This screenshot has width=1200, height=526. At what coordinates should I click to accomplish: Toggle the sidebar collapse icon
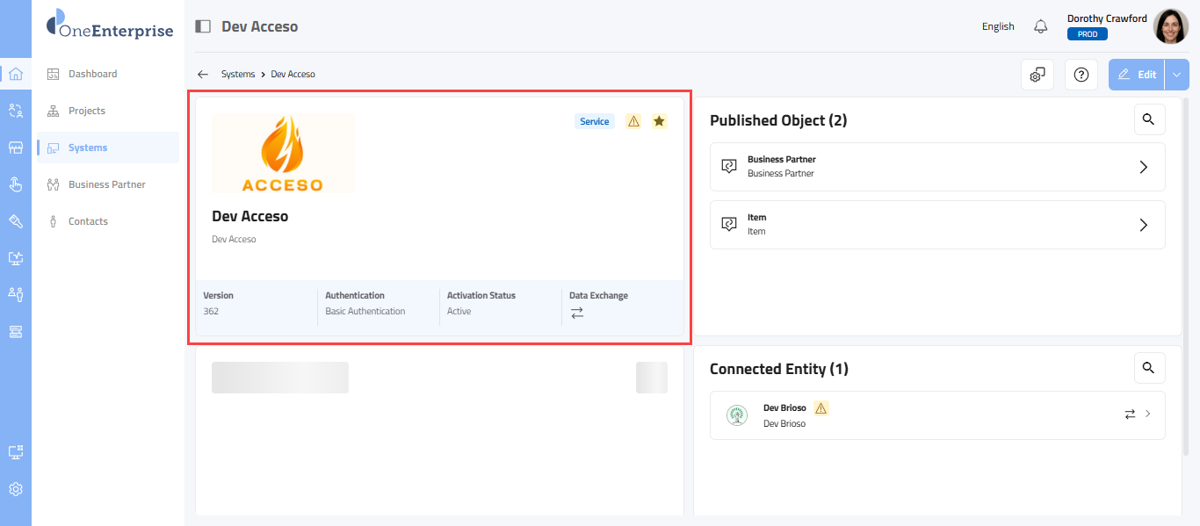203,26
